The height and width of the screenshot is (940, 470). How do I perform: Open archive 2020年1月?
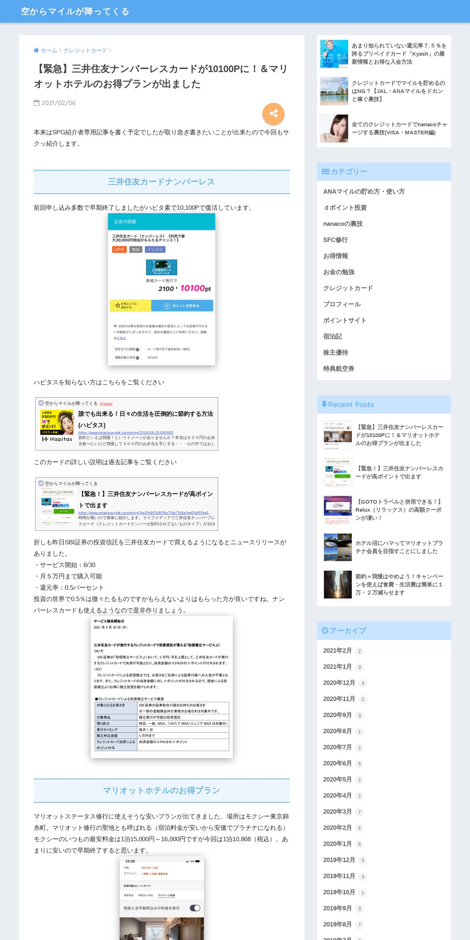[337, 844]
